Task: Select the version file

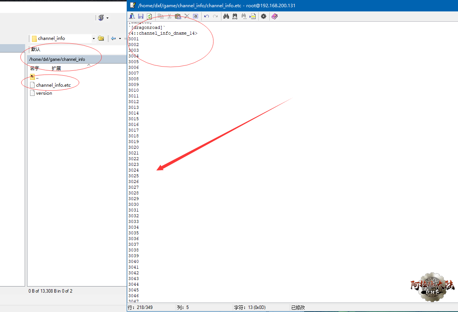Action: click(44, 93)
